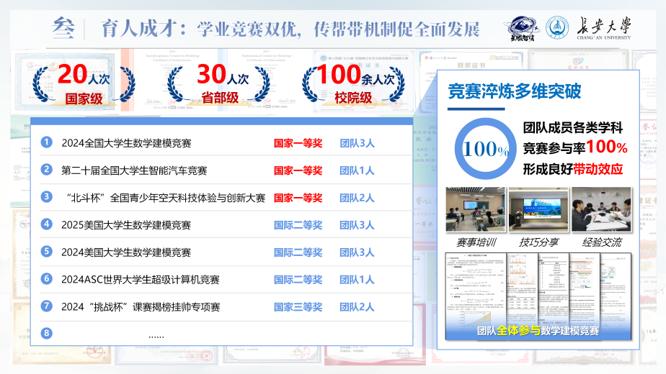Open the 经验交流 photo
The width and height of the screenshot is (666, 374).
[x=601, y=209]
